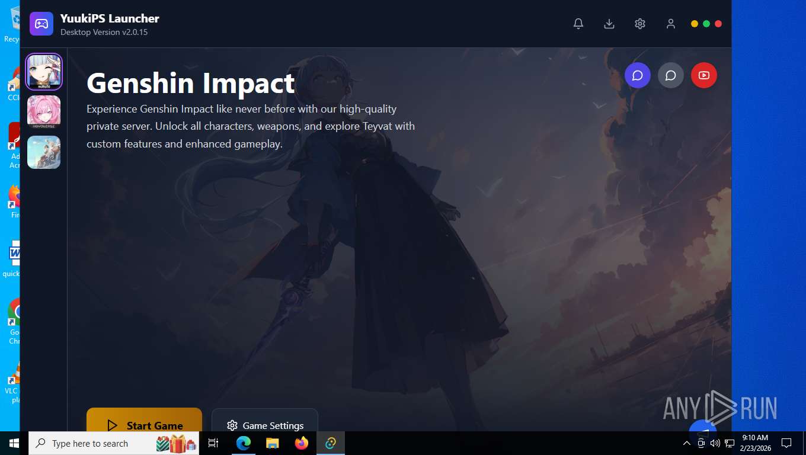The width and height of the screenshot is (806, 455).
Task: Click the blue megaphone floating button
Action: (x=703, y=427)
